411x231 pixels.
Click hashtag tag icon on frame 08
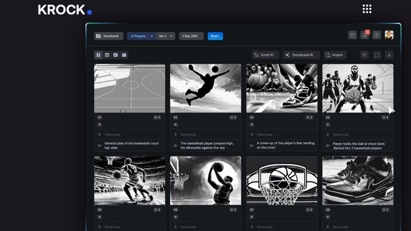328,217
